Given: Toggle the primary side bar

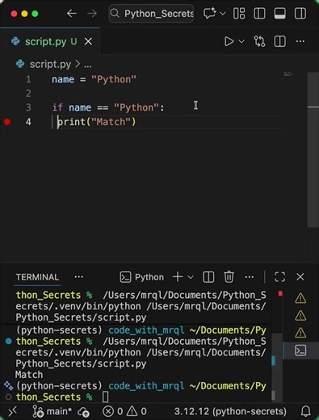Looking at the screenshot, I should coord(259,13).
